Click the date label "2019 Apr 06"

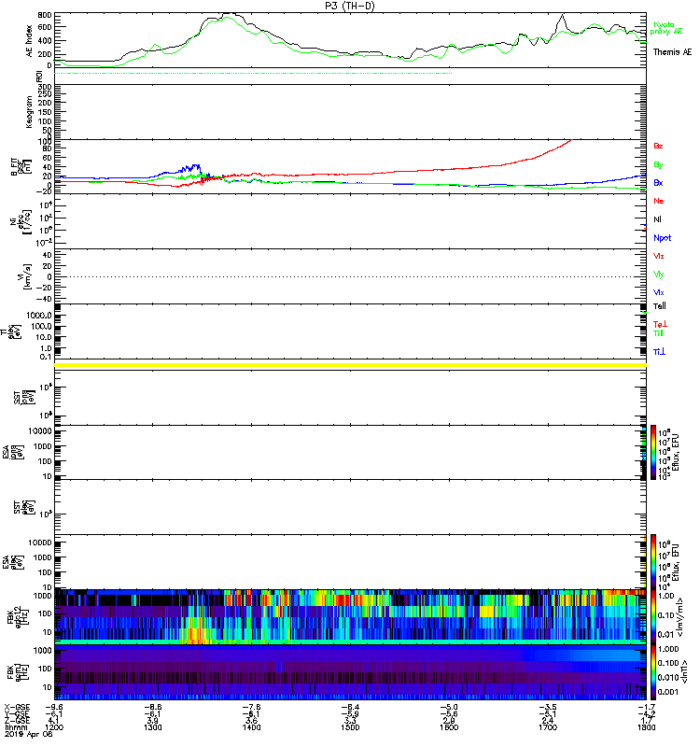28,734
